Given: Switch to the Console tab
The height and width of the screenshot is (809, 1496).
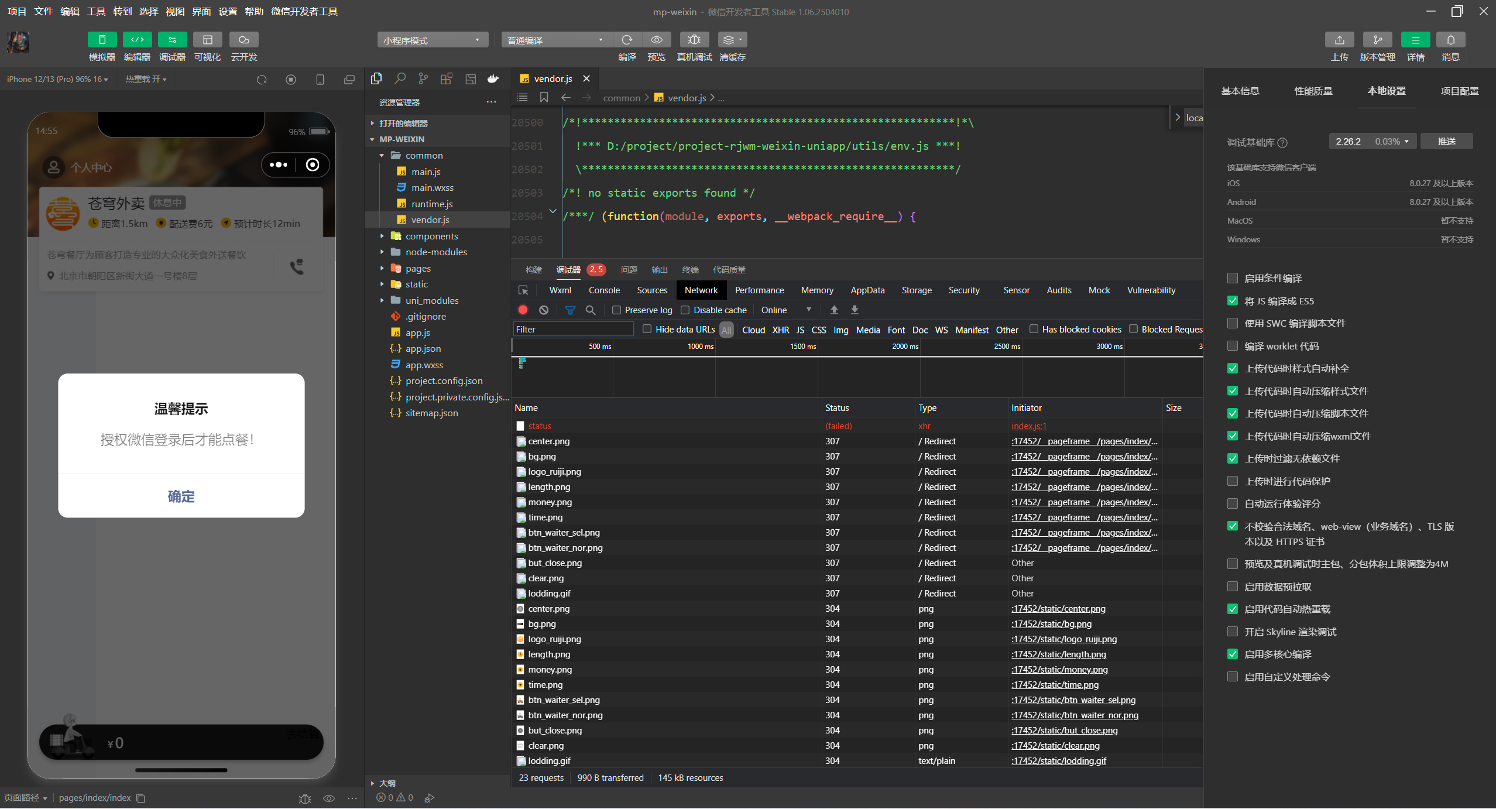Looking at the screenshot, I should [604, 290].
